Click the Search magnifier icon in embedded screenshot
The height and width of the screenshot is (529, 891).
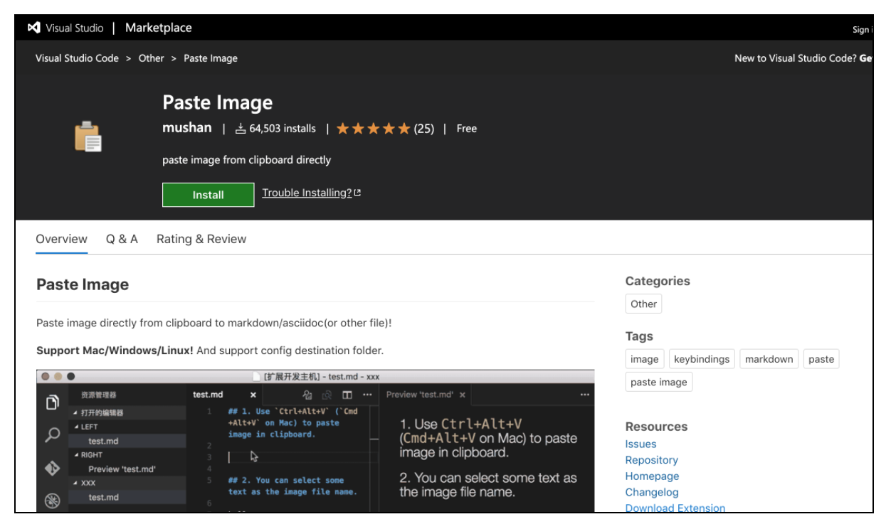52,435
